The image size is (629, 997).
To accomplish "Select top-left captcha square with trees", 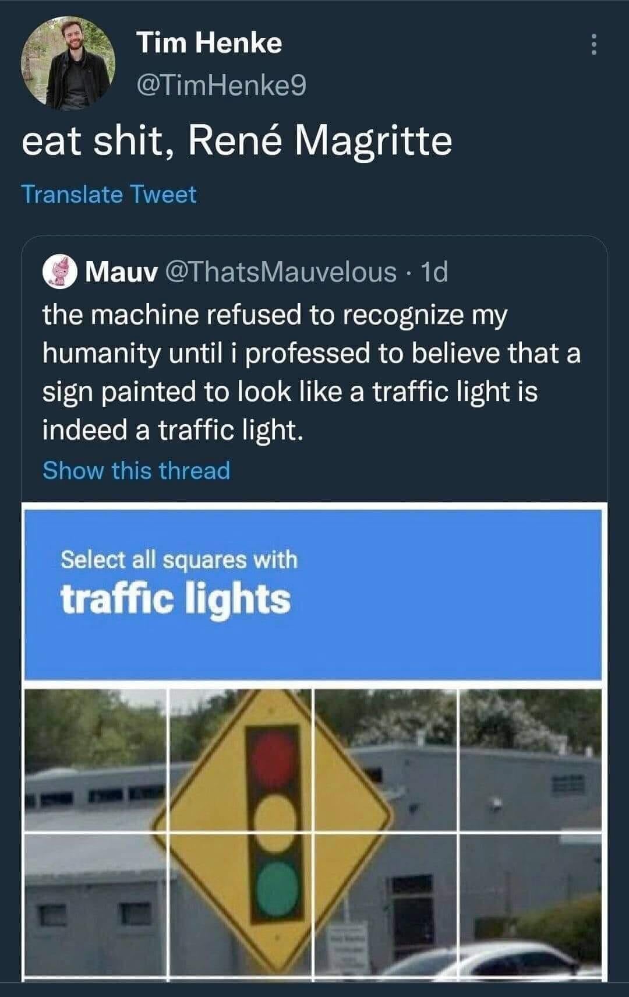I will click(95, 760).
